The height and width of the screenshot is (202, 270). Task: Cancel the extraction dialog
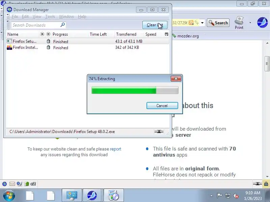coord(162,105)
